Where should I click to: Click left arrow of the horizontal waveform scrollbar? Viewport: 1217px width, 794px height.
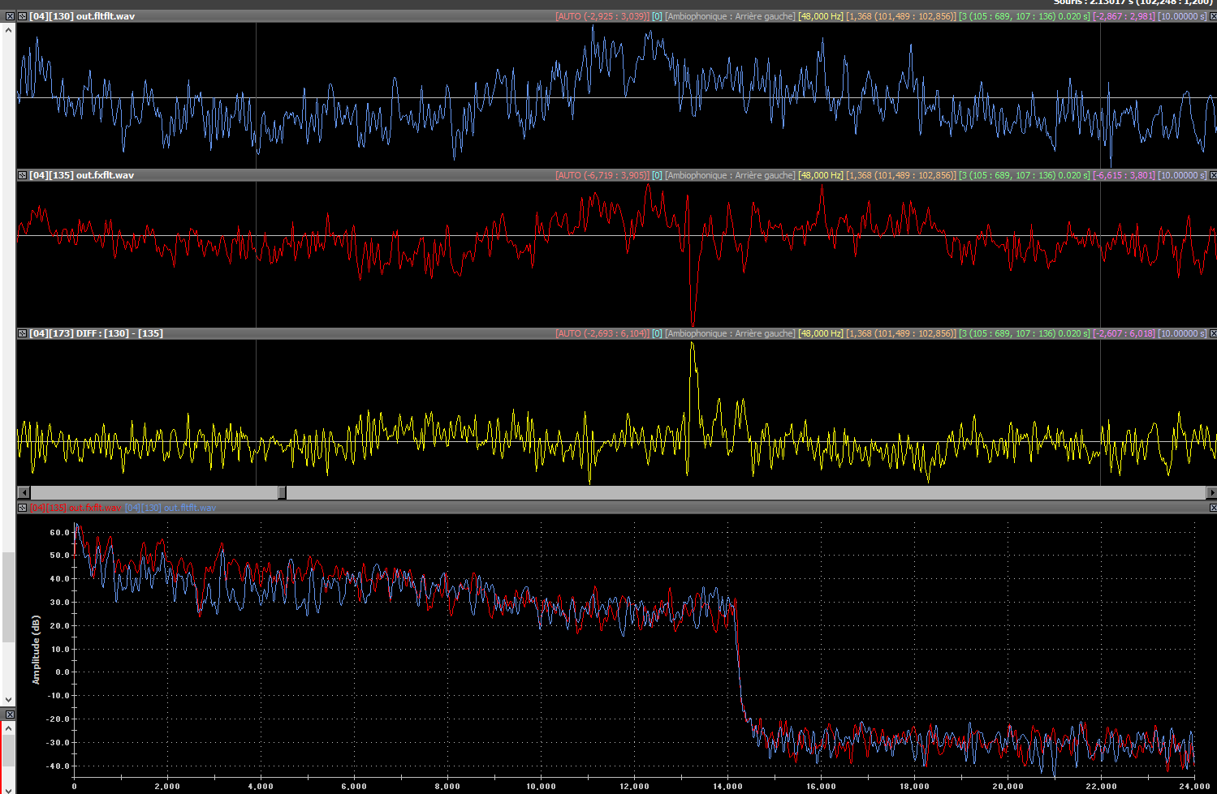[x=24, y=492]
